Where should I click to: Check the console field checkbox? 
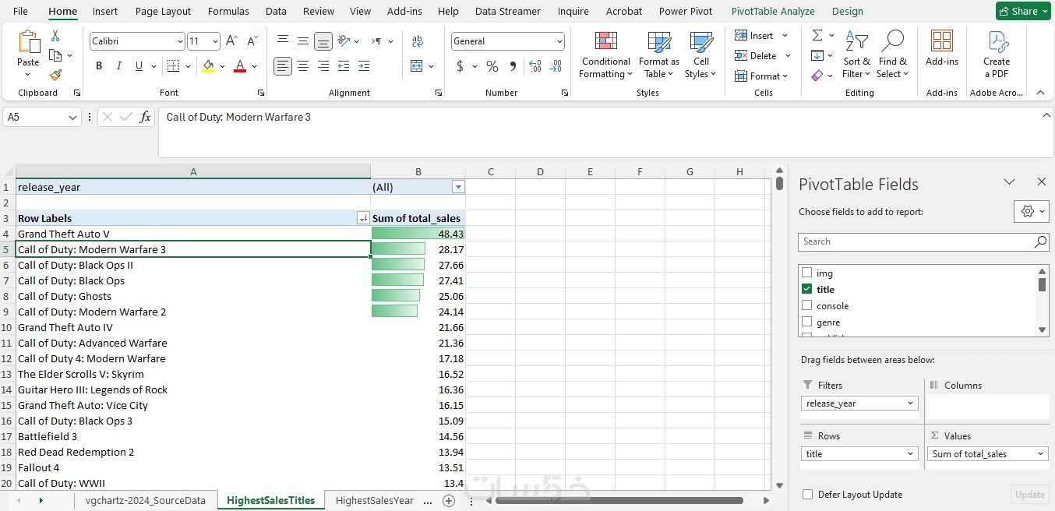[806, 305]
